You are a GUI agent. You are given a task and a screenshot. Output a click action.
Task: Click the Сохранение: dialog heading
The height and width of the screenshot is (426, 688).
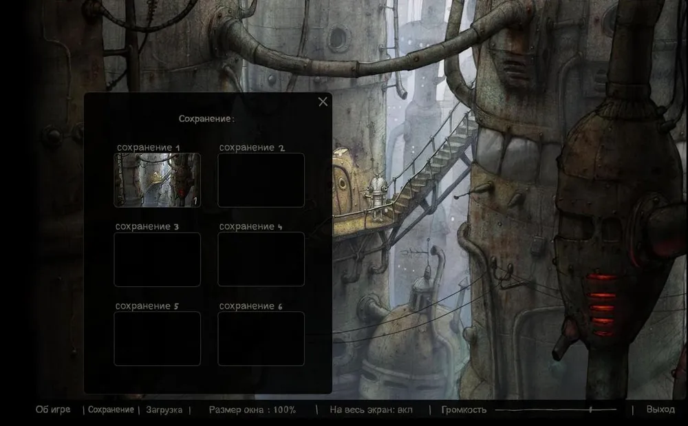pyautogui.click(x=206, y=118)
